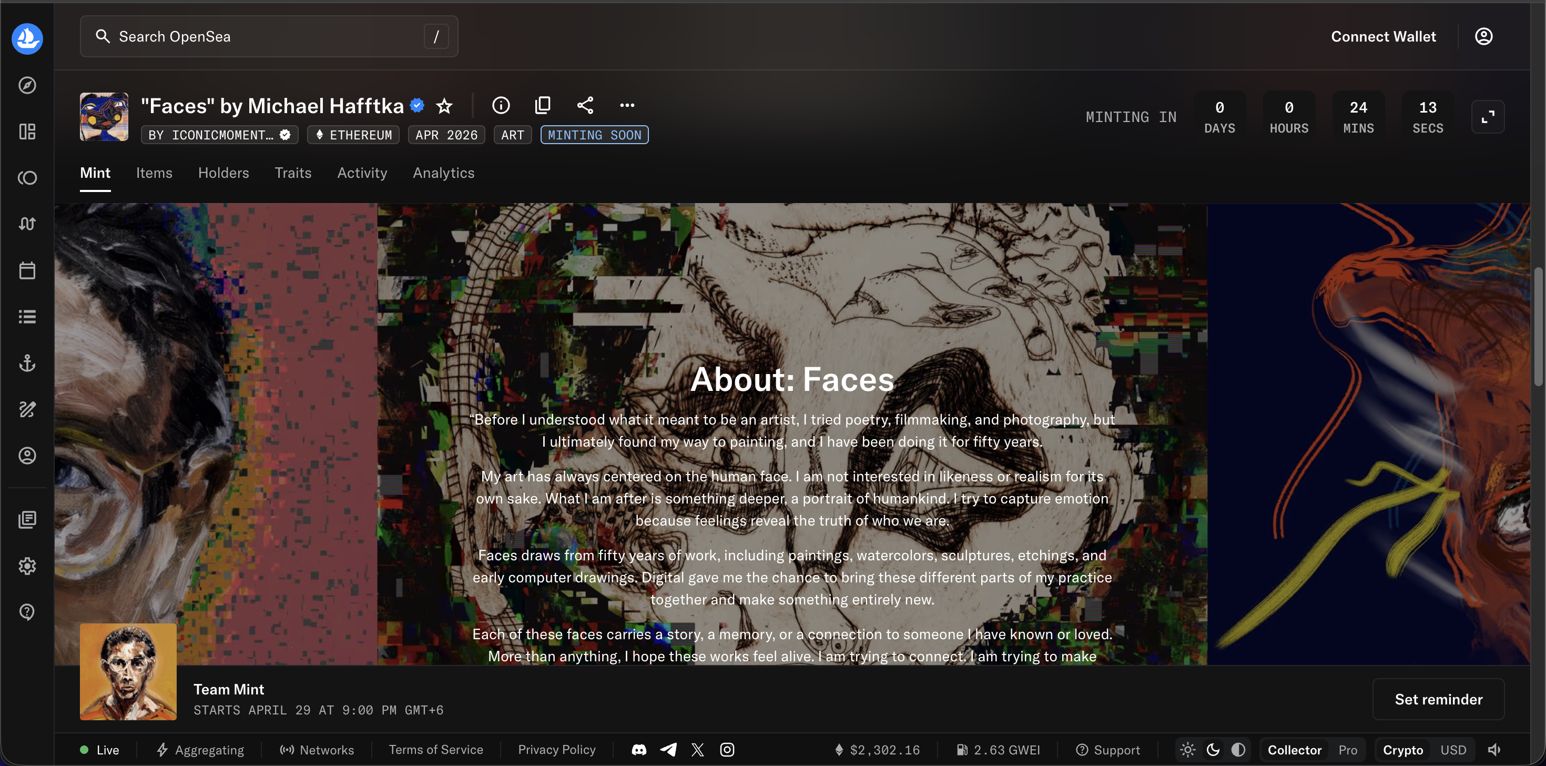Image resolution: width=1546 pixels, height=766 pixels.
Task: Open the more options ellipsis menu
Action: point(627,105)
